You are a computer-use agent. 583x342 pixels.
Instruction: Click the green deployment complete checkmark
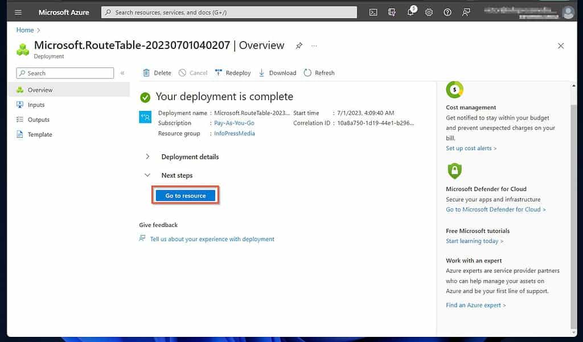tap(145, 97)
